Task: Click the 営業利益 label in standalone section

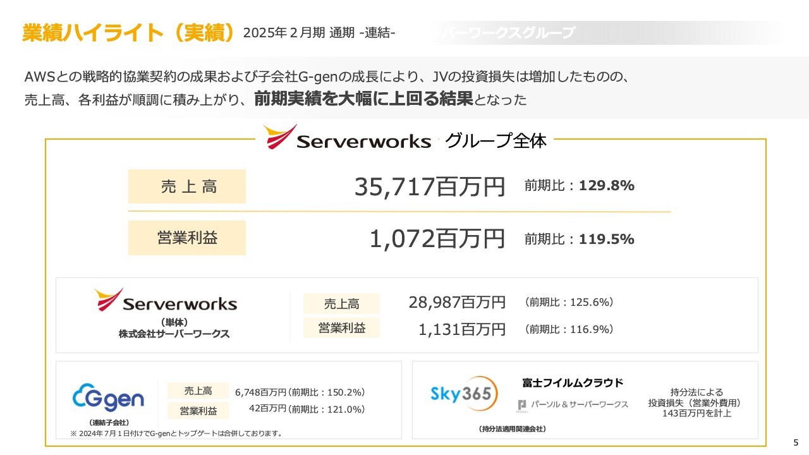Action: [x=341, y=328]
